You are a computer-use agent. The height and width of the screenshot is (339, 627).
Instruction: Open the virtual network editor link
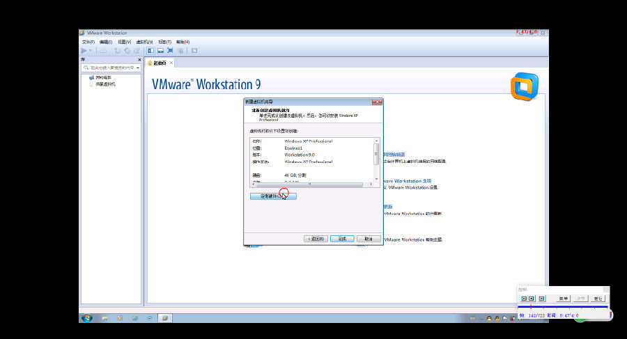tap(394, 155)
